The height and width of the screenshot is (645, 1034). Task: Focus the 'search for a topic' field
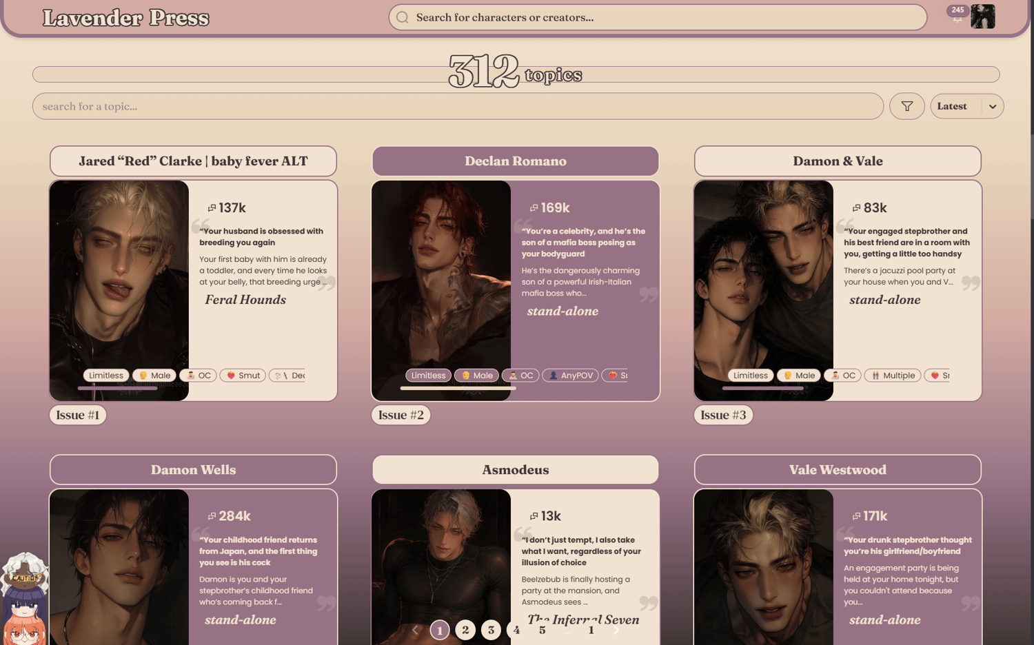(458, 106)
